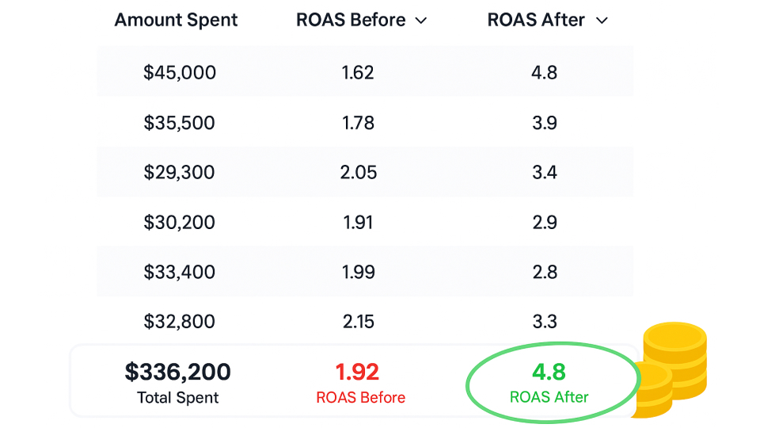Click the Amount Spent column header
Viewport: 760px width, 428px height.
click(176, 21)
